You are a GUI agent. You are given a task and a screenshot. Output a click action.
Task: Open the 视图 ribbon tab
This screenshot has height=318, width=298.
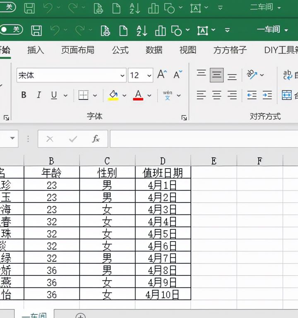tap(188, 50)
